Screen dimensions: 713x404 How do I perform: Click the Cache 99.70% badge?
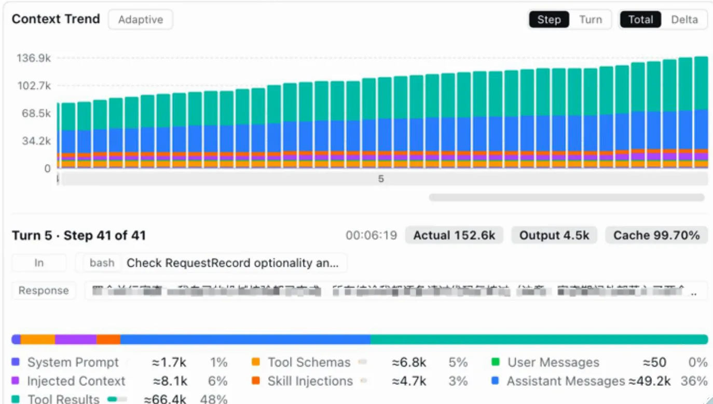tap(656, 236)
